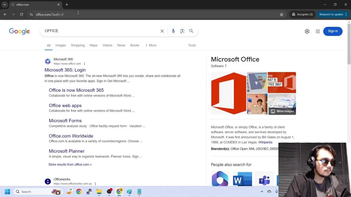Switch to the Shopping results tab
This screenshot has height=197, width=351.
[78, 45]
